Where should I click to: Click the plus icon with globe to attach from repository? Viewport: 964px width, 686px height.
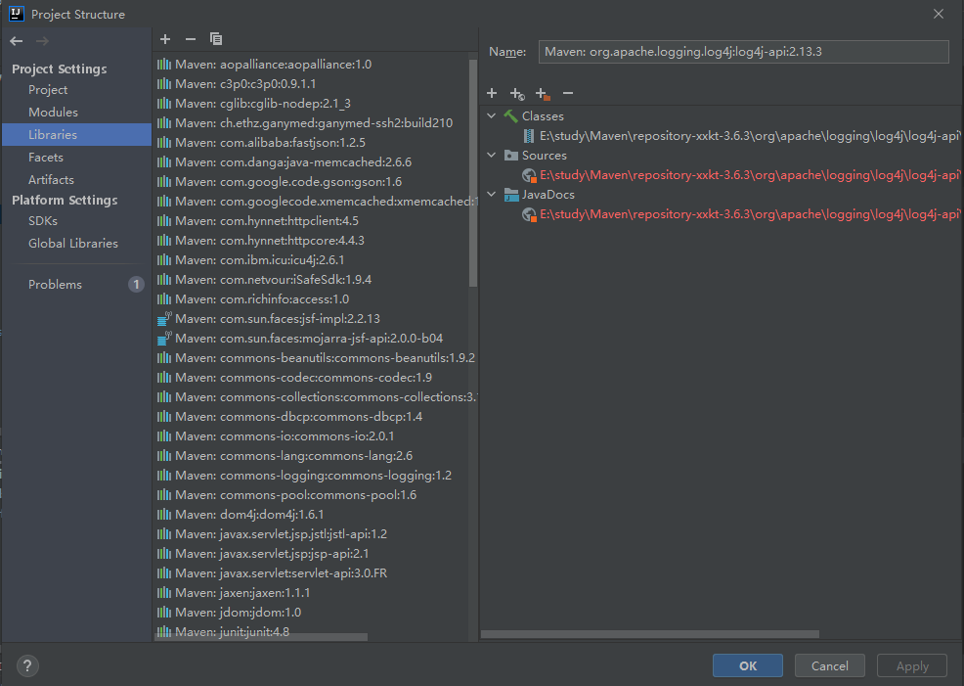(x=517, y=93)
